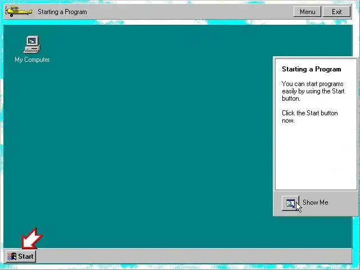This screenshot has height=270, width=360.
Task: Click the yellow airplane icon in the title bar
Action: (x=19, y=11)
